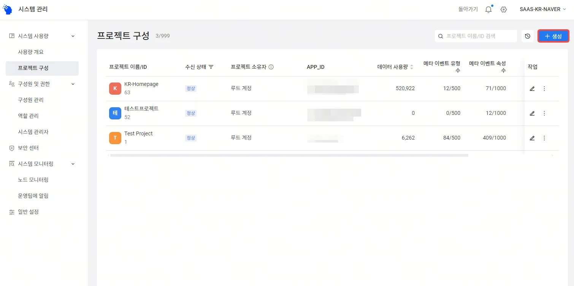Image resolution: width=574 pixels, height=286 pixels.
Task: Open more options for 테스트프로젝트
Action: coord(544,113)
